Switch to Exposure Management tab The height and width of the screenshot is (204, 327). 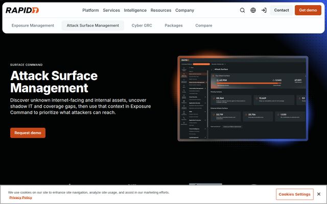[x=33, y=25]
